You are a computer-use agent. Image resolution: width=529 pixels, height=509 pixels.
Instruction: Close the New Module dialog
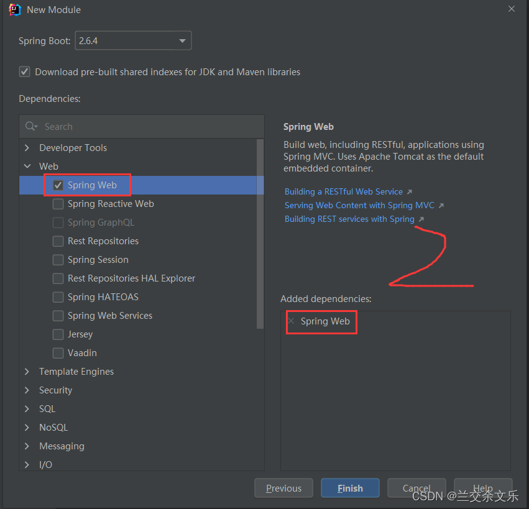pyautogui.click(x=512, y=9)
